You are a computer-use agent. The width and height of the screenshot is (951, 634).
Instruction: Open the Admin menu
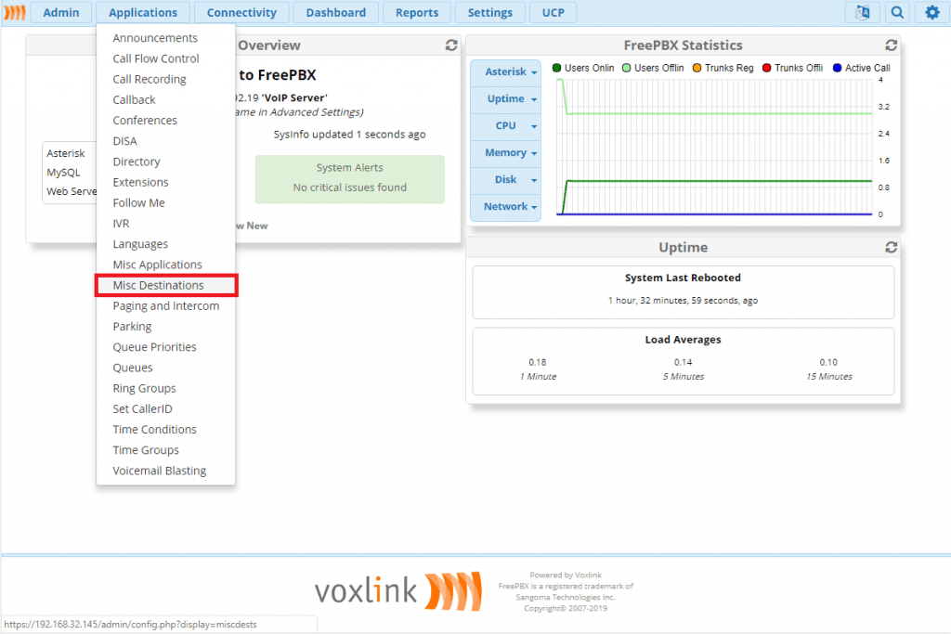point(60,12)
